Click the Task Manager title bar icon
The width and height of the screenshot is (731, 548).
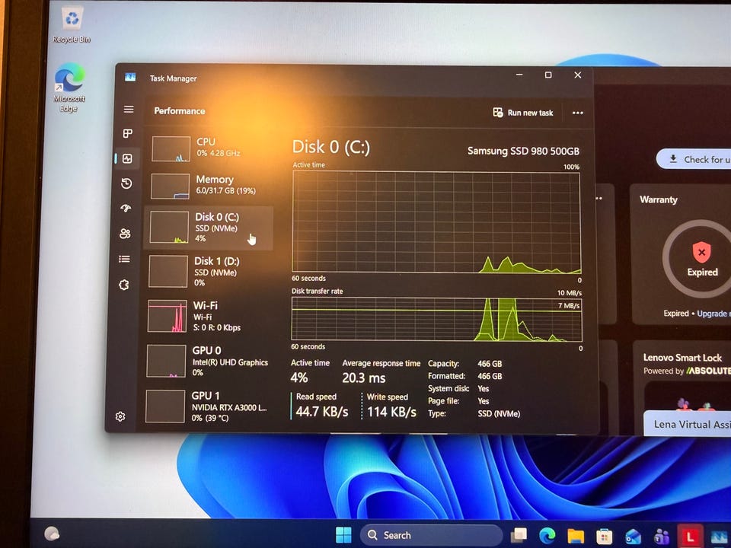pyautogui.click(x=130, y=78)
